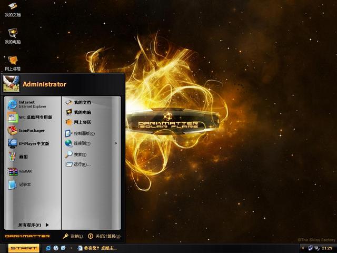The image size is (337, 253).
Task: Click the 运行 icon image
Action: pos(69,164)
